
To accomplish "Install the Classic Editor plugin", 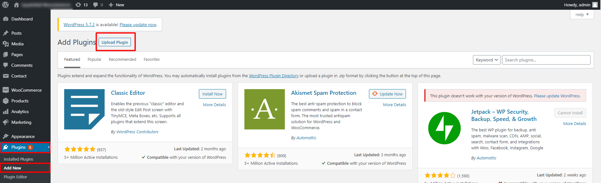I will [x=212, y=94].
